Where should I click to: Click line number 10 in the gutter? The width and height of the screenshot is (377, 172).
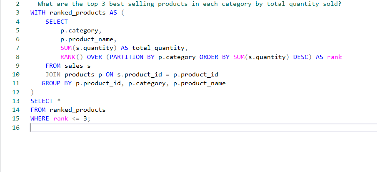[x=16, y=75]
